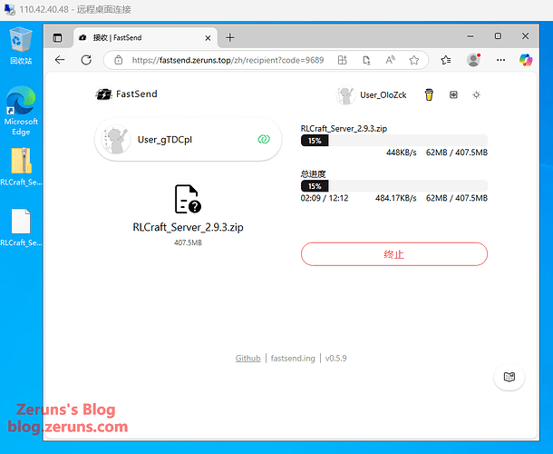553x454 pixels.
Task: Open the book guide floating button
Action: [509, 377]
